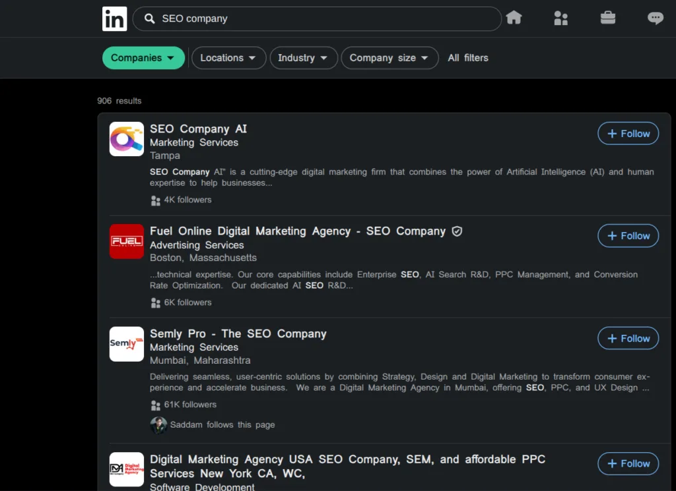
Task: Open SEO Company AI company title
Action: [x=198, y=129]
